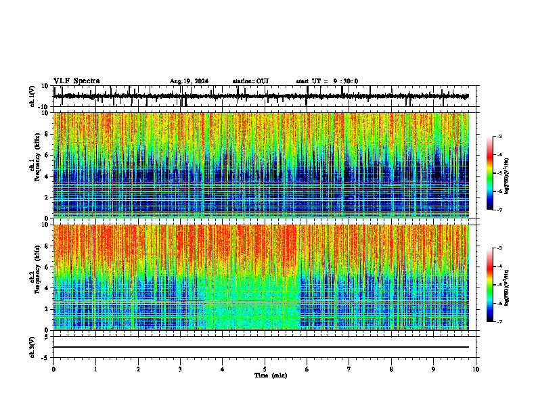Image resolution: width=536 pixels, height=414 pixels.
Task: Click the "4" kHz tick of ch.2 spectrogram
Action: point(48,289)
